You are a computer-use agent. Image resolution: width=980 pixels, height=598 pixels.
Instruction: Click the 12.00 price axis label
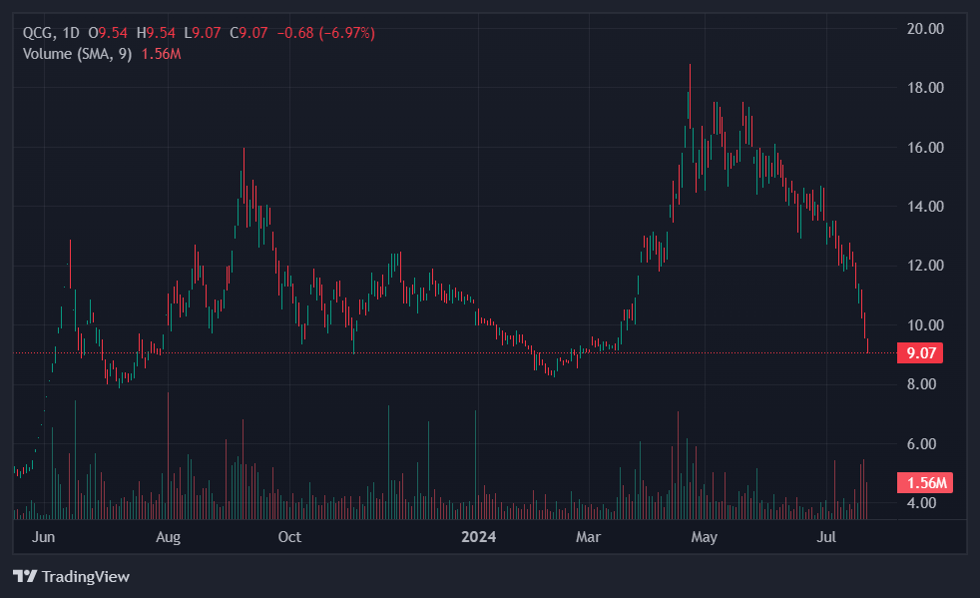(923, 266)
